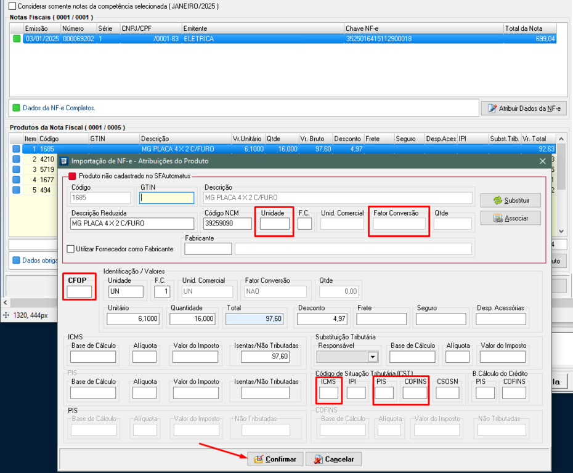Click the Associar button icon
This screenshot has height=473, width=573.
(498, 218)
